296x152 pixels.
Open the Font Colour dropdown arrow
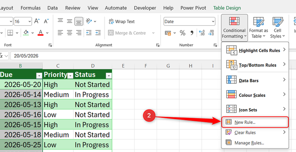(x=47, y=33)
